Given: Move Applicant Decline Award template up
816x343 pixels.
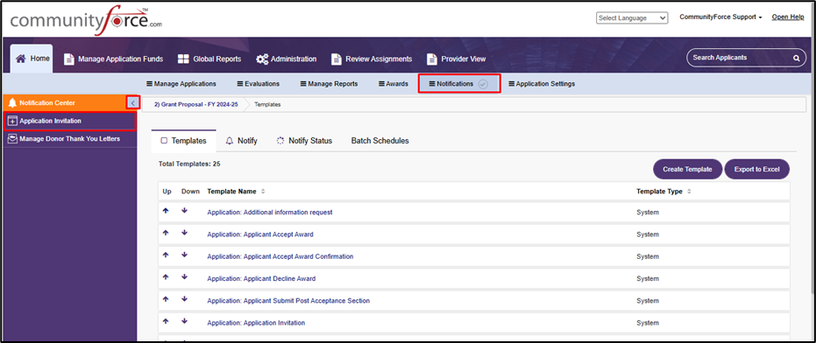Looking at the screenshot, I should pyautogui.click(x=166, y=277).
